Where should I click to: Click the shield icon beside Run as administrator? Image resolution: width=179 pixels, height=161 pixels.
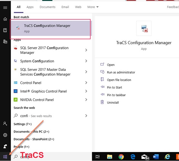(x=102, y=72)
